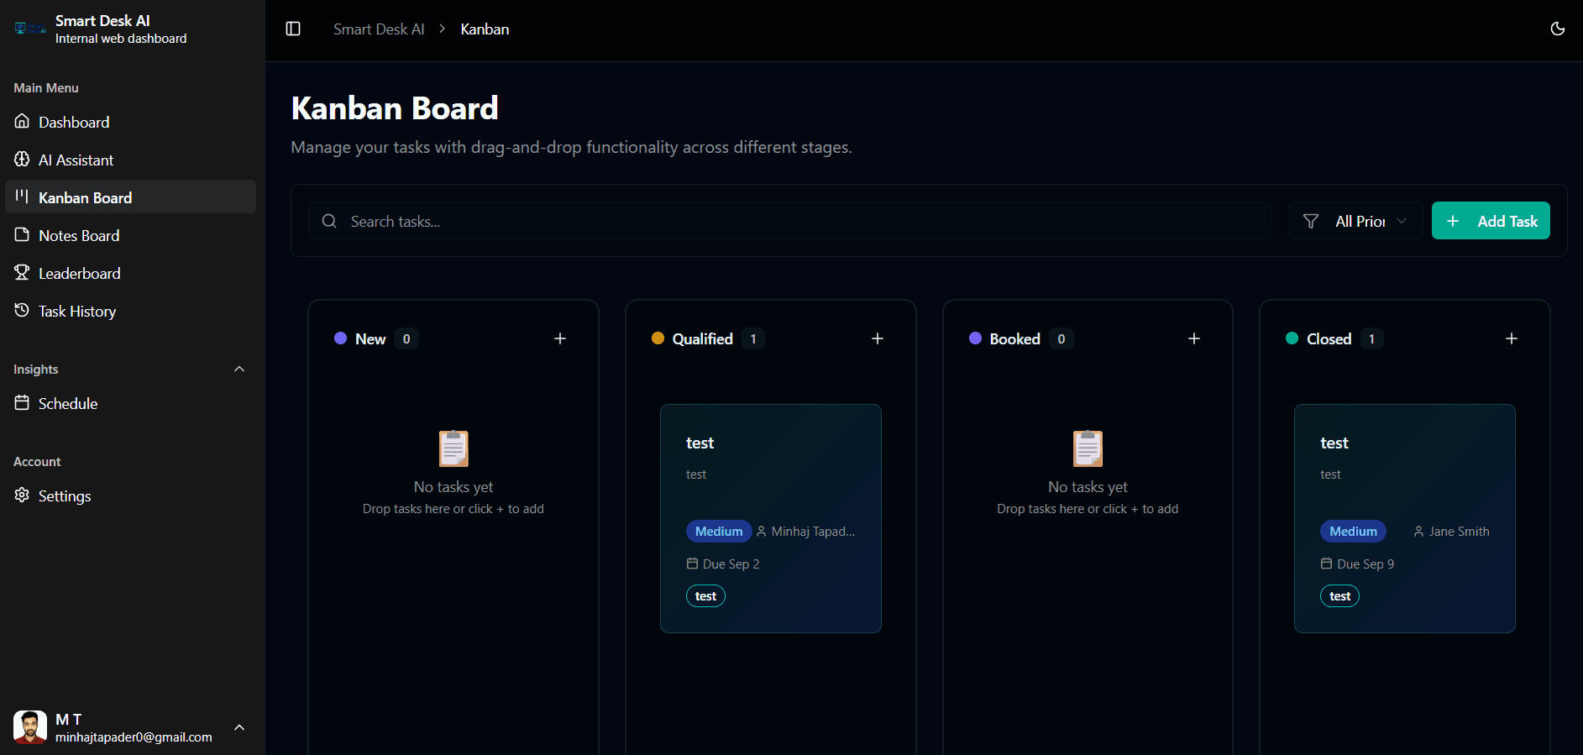Open the AI Assistant page

(x=130, y=160)
